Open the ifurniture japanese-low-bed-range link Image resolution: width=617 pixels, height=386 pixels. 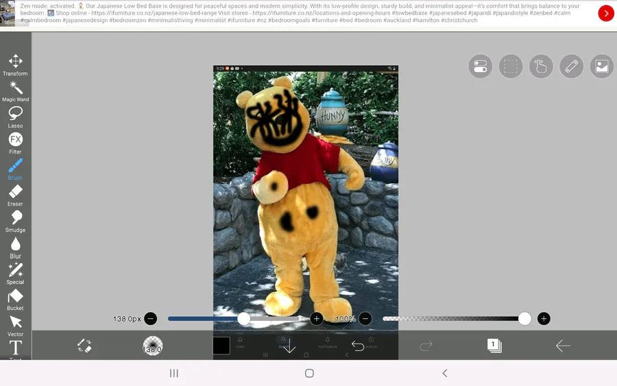(x=154, y=13)
